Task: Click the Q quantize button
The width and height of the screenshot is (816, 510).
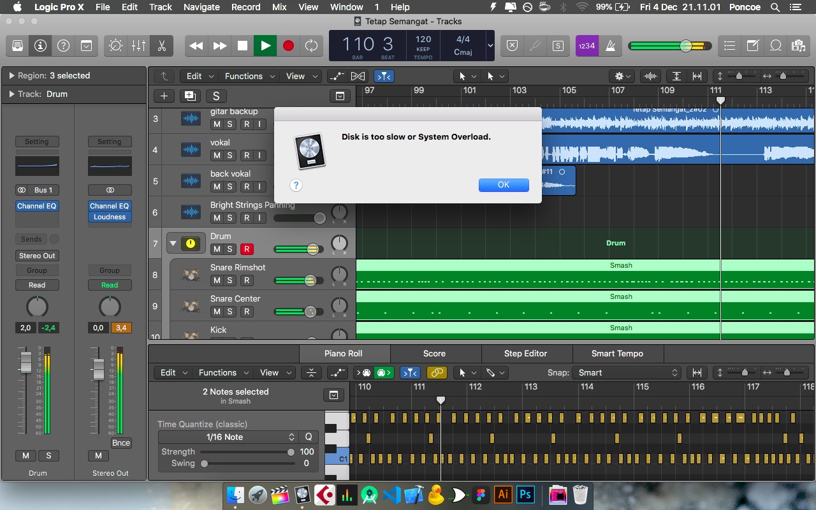Action: tap(309, 437)
